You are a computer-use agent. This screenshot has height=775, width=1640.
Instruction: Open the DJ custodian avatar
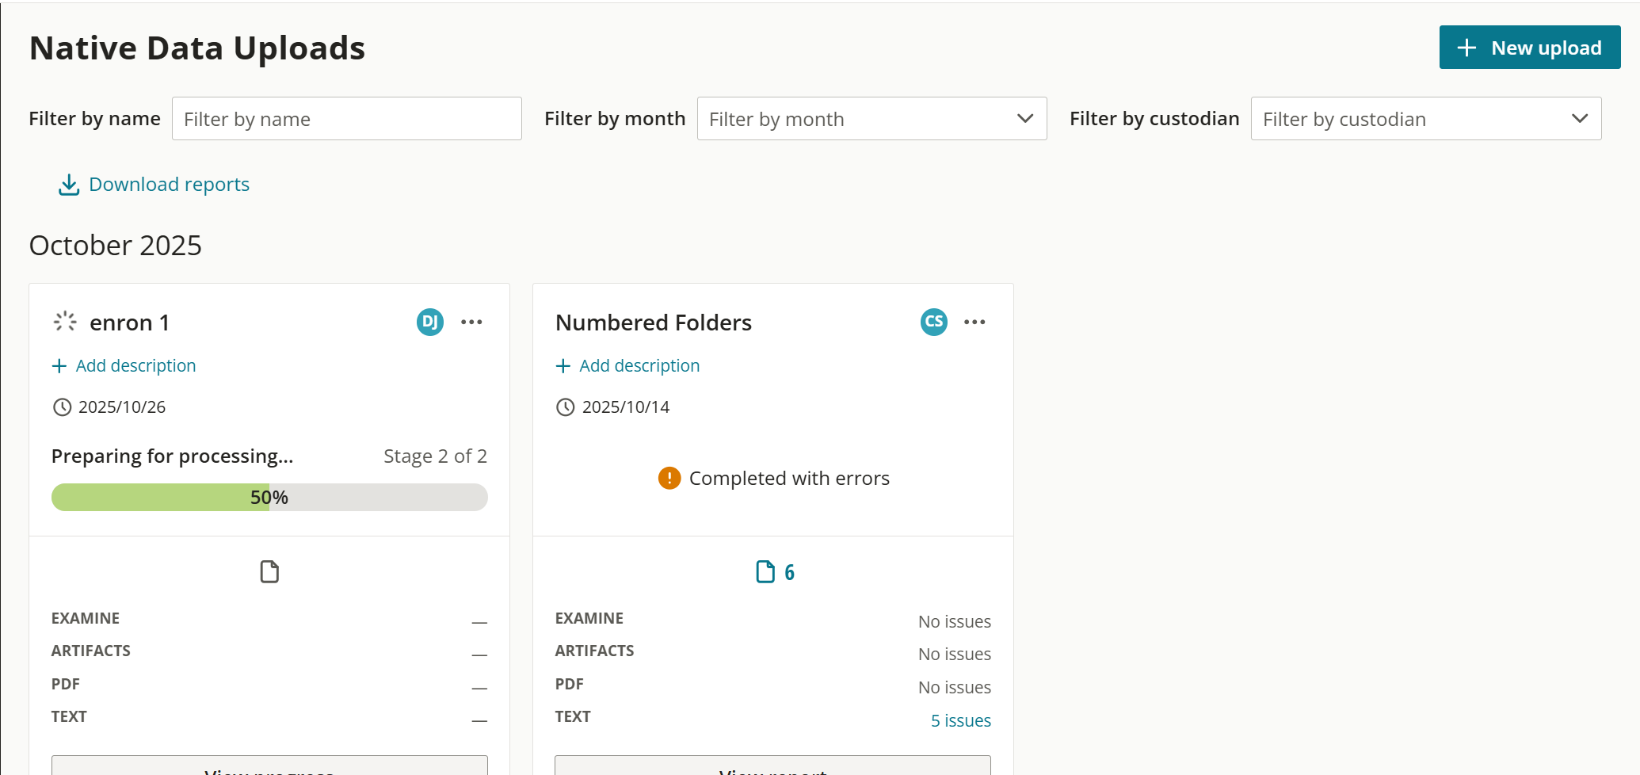430,322
